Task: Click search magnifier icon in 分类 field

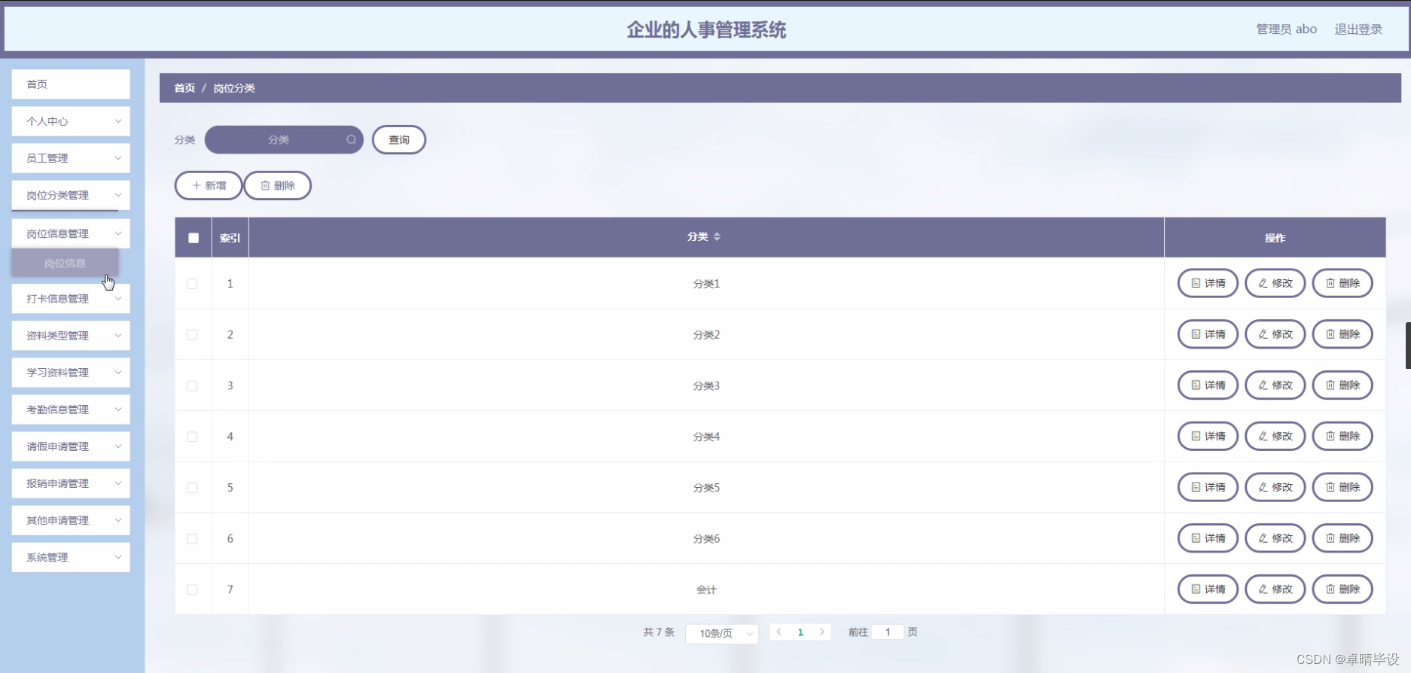Action: tap(351, 140)
